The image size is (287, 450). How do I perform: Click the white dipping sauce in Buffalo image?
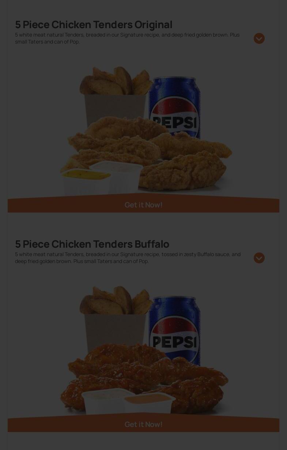click(107, 401)
